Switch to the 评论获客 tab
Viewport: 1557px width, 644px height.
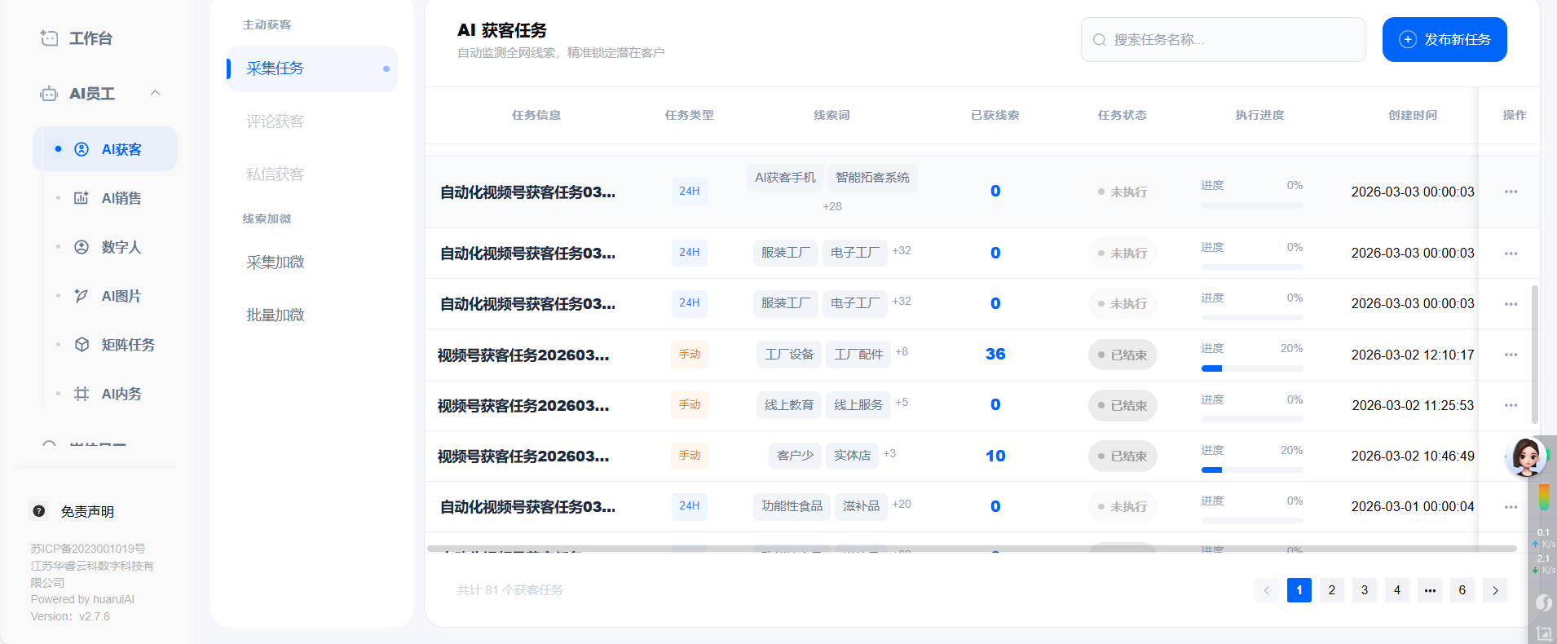pos(275,121)
